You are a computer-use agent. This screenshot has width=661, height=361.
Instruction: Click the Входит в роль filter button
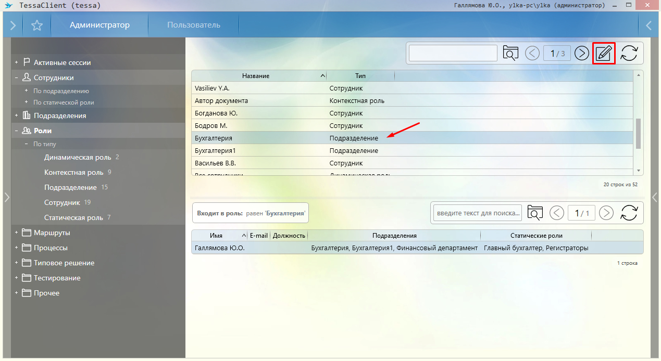[251, 213]
